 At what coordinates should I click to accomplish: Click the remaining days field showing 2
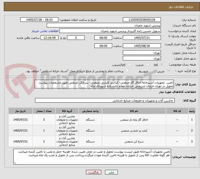(76, 38)
